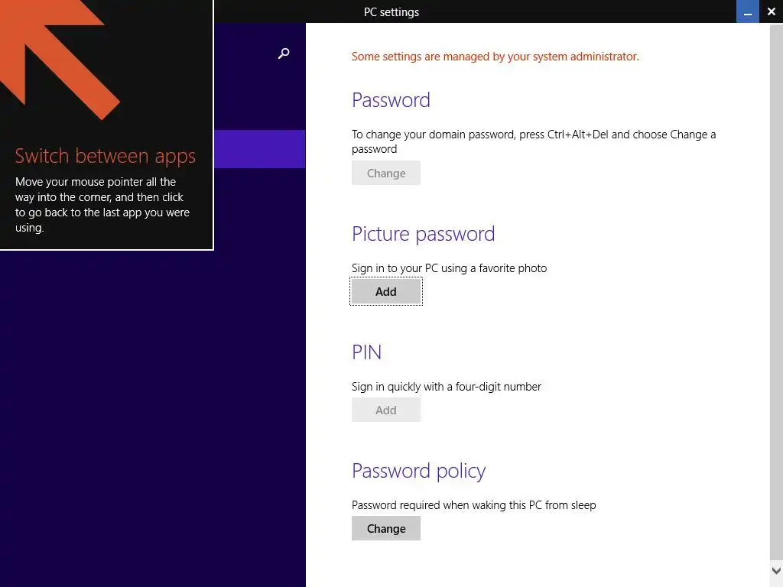Click the 'Move your mouse pointer' tip description

(x=102, y=205)
